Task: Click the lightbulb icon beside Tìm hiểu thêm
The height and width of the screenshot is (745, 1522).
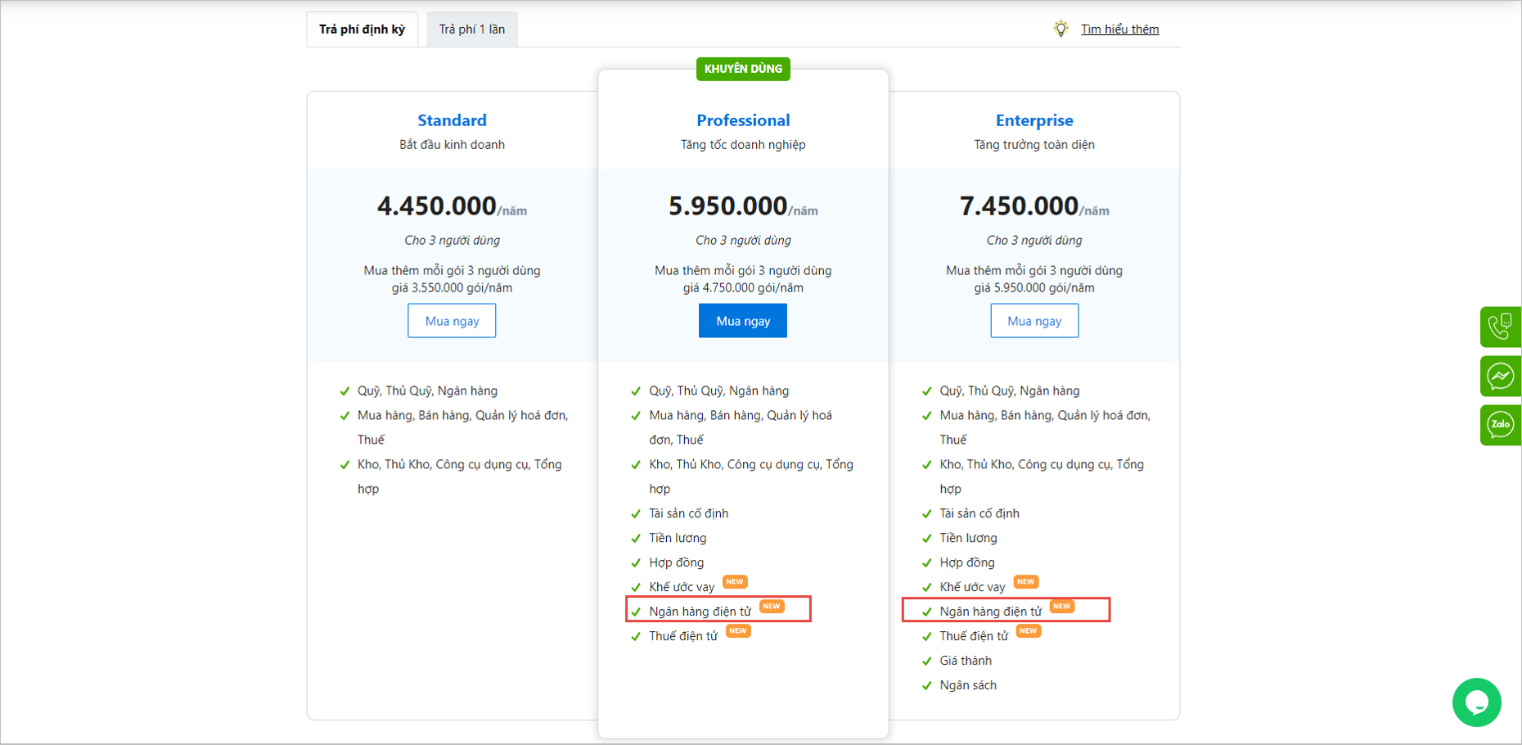Action: 1060,29
